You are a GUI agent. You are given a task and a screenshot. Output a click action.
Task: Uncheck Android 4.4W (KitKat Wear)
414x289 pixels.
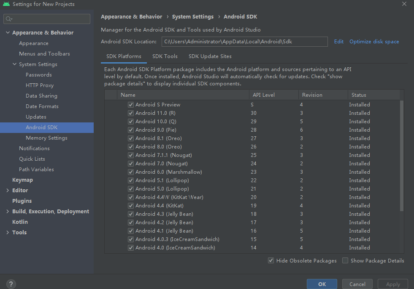[131, 197]
